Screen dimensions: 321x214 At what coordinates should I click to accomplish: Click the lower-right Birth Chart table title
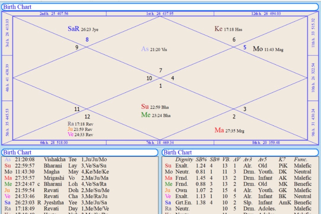[x=178, y=152]
